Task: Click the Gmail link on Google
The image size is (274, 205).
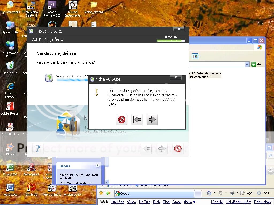Action: [177, 202]
